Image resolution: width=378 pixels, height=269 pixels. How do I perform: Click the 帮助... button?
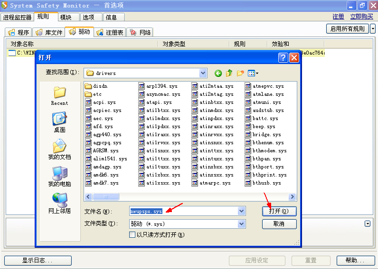(x=355, y=260)
